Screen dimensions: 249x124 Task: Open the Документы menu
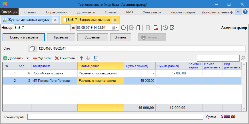point(86,12)
